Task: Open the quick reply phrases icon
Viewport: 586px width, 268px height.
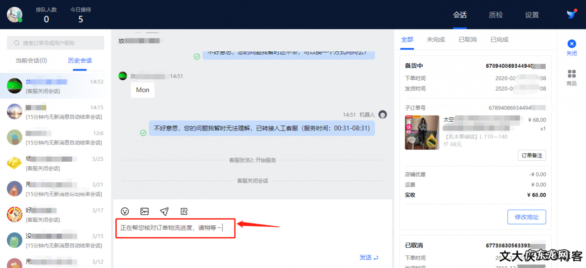Action: (184, 211)
